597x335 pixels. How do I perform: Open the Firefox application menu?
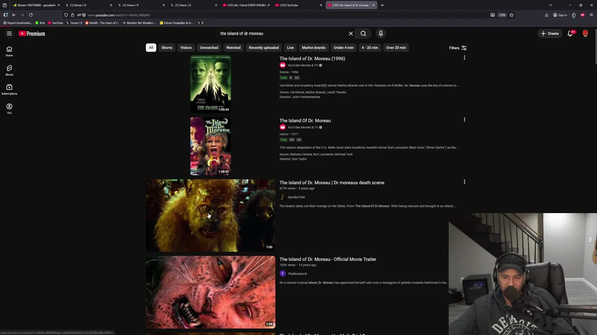point(591,15)
